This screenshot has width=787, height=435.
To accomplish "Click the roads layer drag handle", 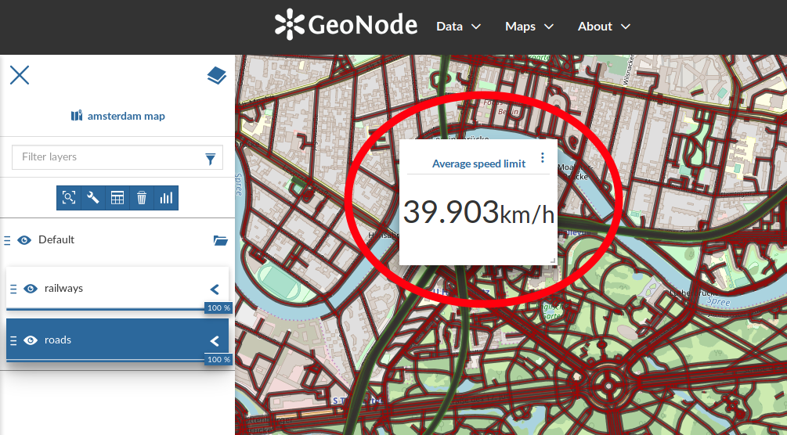I will 13,340.
